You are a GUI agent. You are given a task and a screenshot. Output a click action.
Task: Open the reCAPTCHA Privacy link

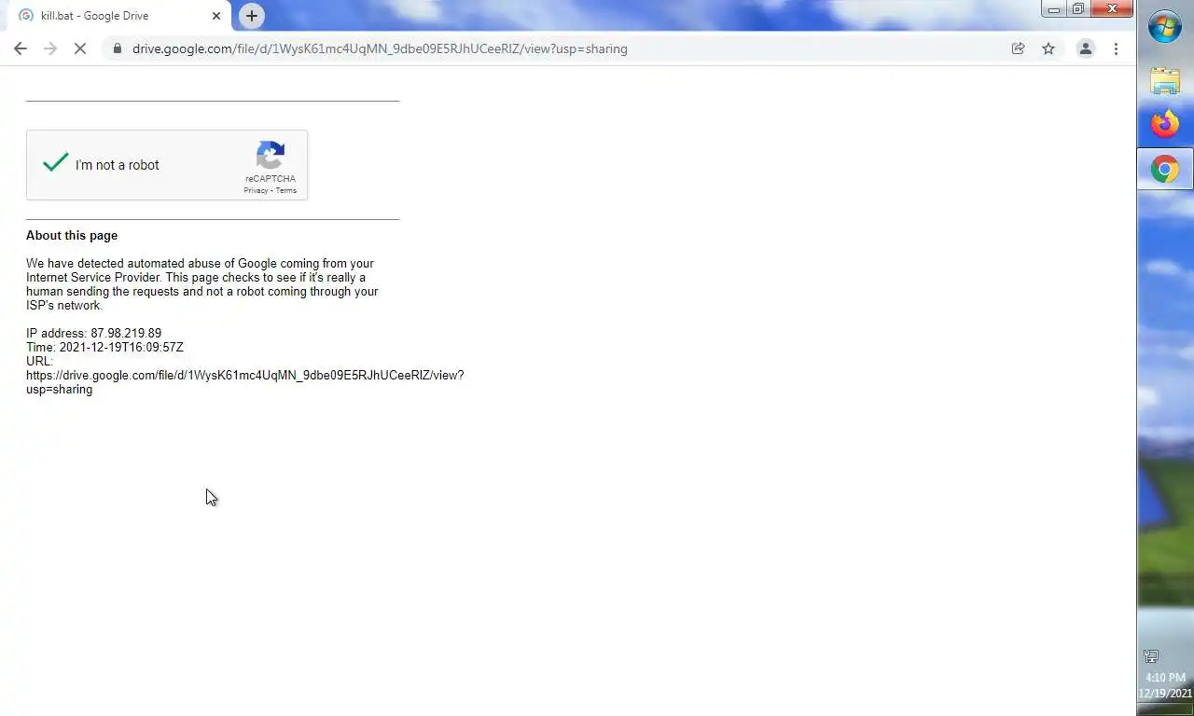coord(256,190)
